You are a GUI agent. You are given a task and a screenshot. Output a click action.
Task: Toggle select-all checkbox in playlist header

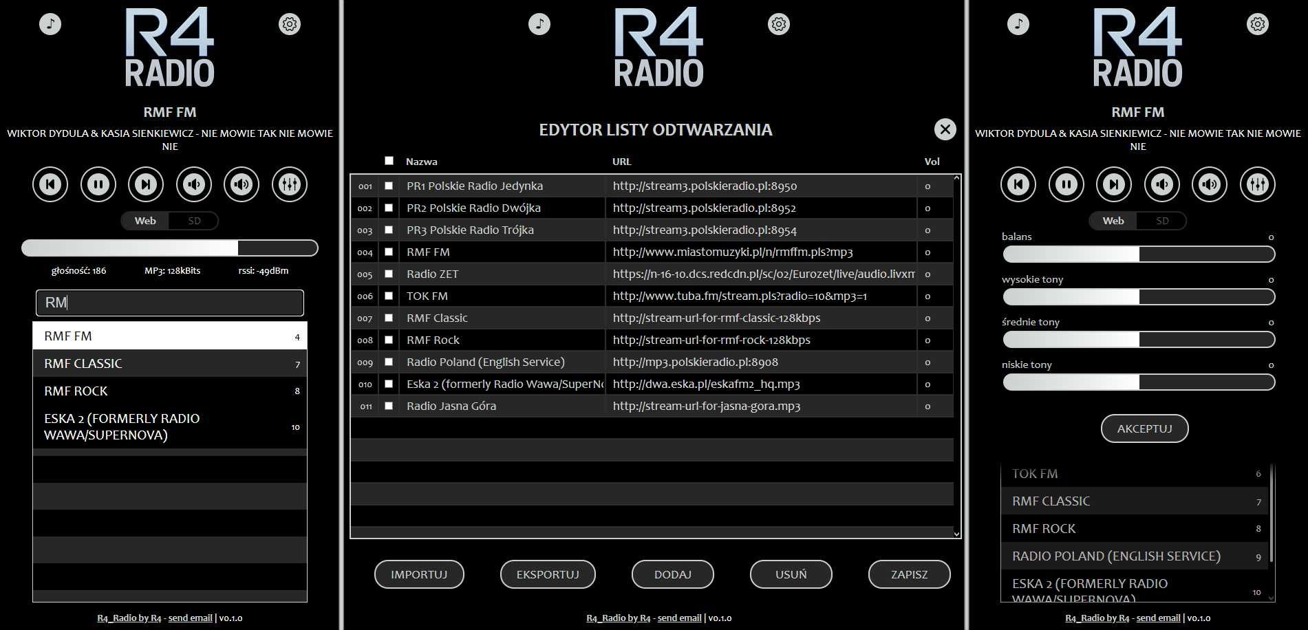[389, 161]
